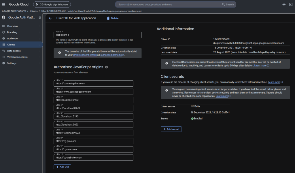
Task: Open the three-dot menu next to Overview
Action: pos(40,26)
